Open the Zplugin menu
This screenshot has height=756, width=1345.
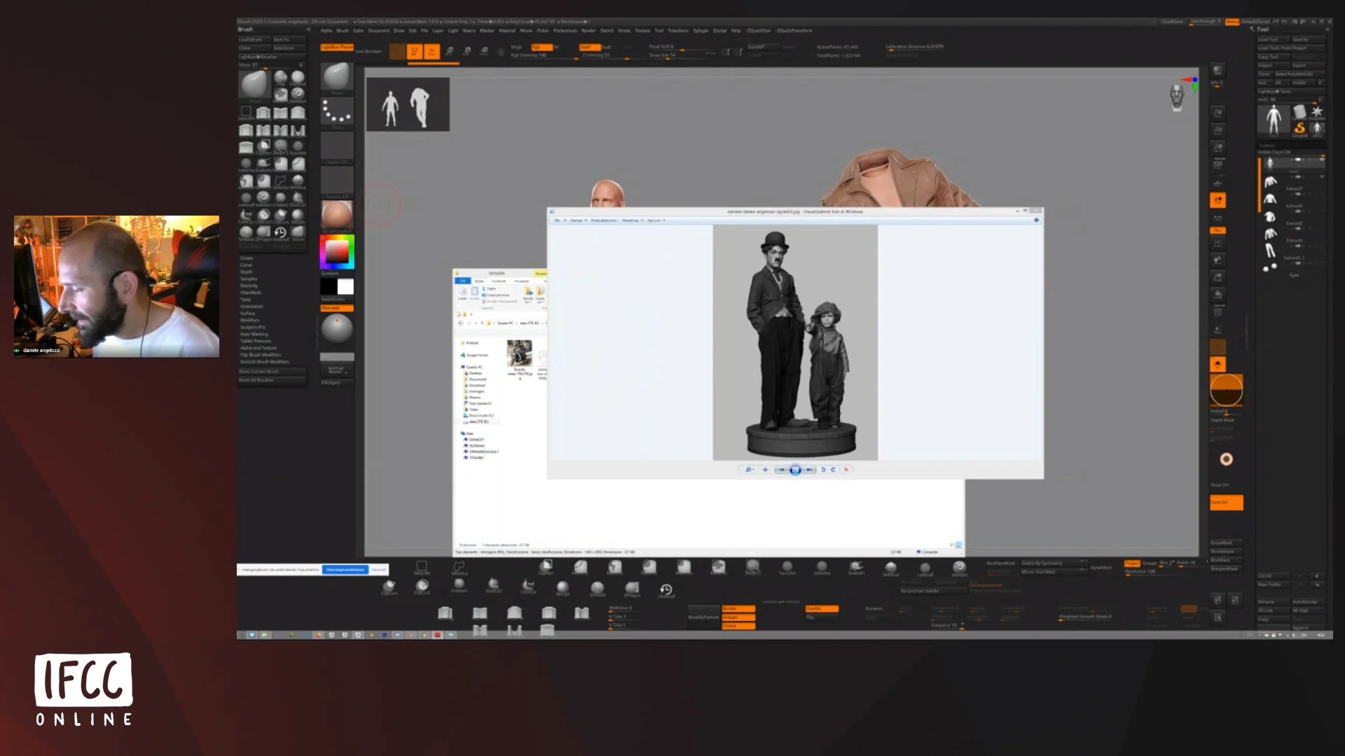point(701,31)
